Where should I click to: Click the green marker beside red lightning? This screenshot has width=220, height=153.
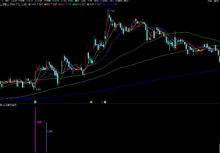[105, 102]
